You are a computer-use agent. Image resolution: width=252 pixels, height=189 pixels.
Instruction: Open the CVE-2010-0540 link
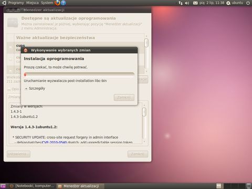click(55, 142)
